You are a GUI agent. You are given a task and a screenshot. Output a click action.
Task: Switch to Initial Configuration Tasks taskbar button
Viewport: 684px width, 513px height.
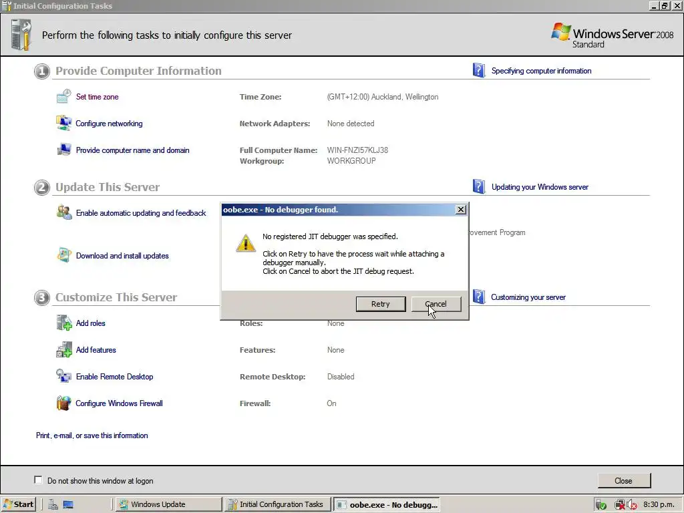(277, 504)
